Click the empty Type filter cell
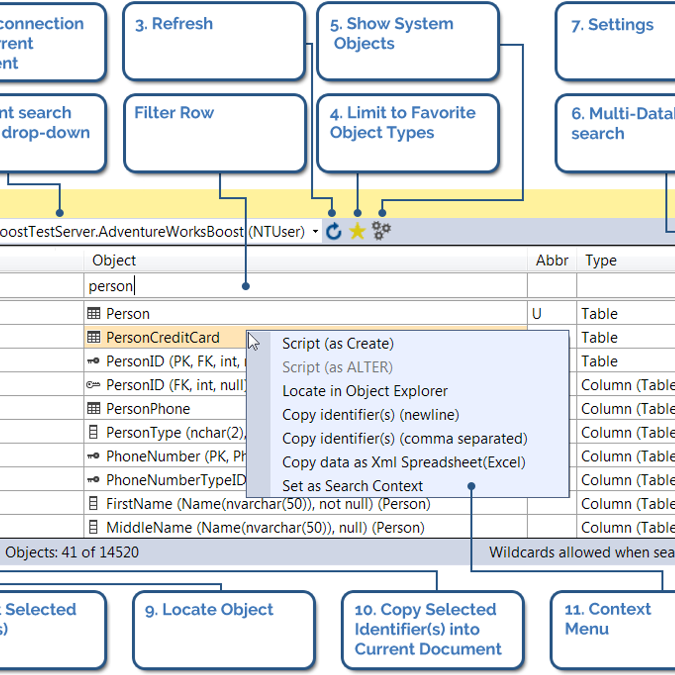 tap(626, 286)
